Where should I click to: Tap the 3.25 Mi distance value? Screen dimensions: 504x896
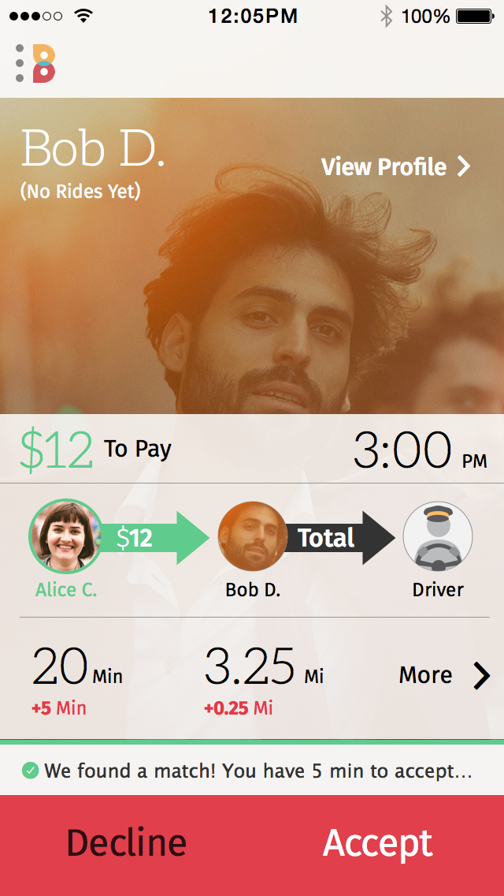[264, 667]
